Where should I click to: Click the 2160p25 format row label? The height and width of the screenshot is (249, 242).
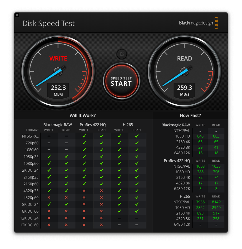(31, 177)
